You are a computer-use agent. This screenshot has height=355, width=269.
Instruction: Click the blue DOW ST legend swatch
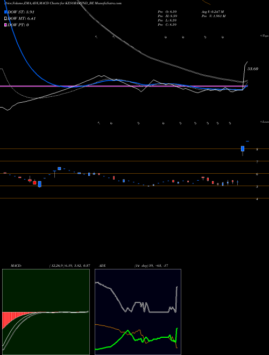pyautogui.click(x=6, y=12)
